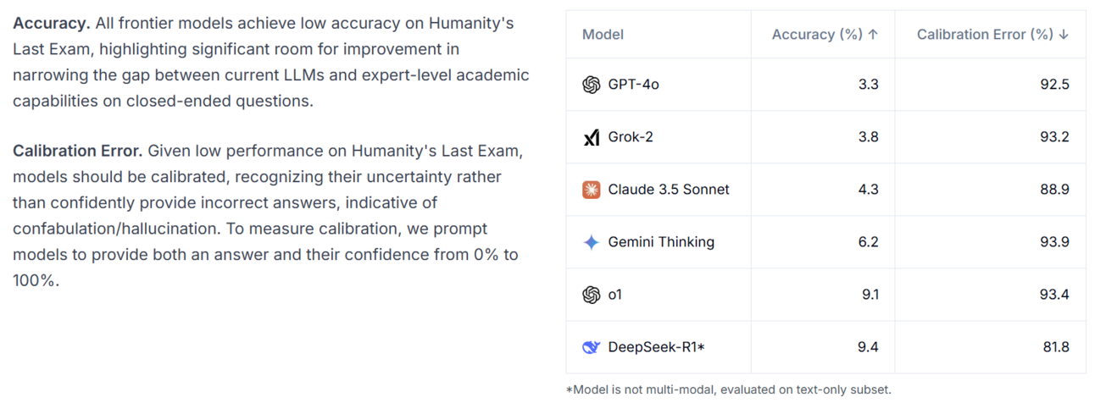Select the Grok-2 model name
This screenshot has width=1095, height=403.
(x=631, y=137)
